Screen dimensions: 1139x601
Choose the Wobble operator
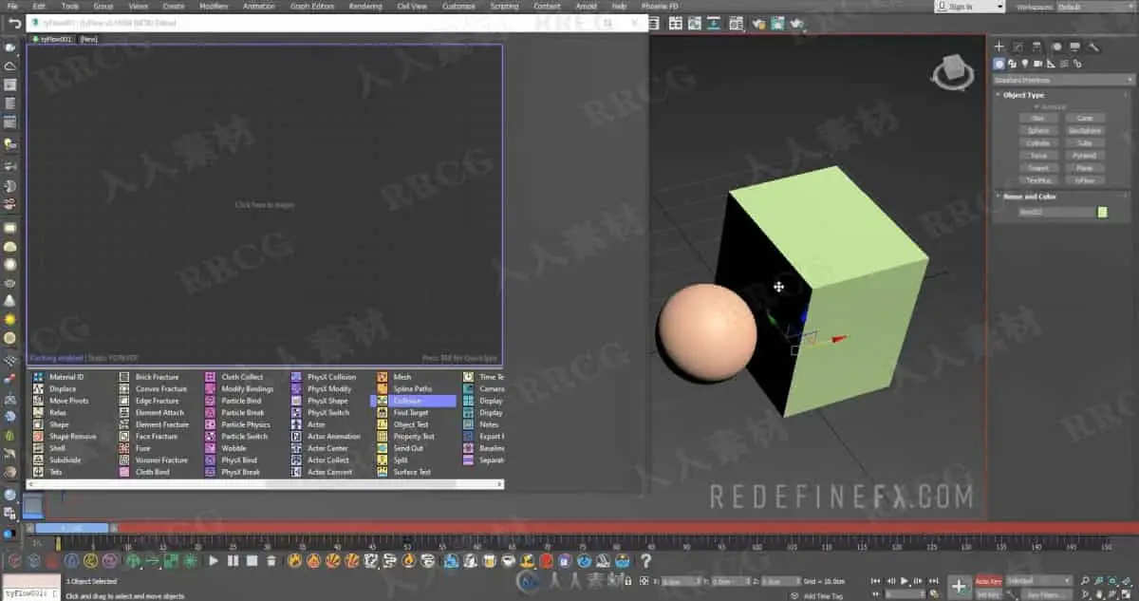[x=233, y=448]
